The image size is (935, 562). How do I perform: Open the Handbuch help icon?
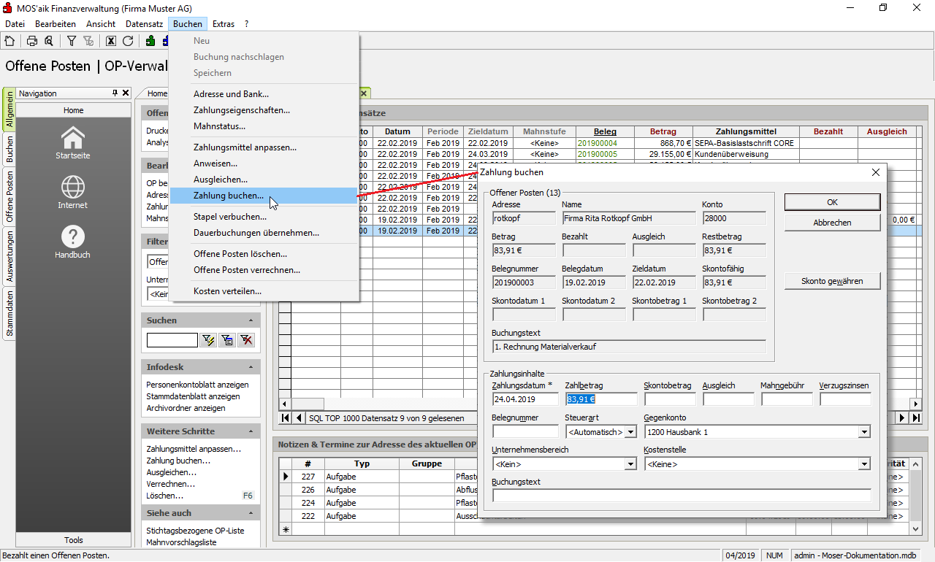pos(73,242)
